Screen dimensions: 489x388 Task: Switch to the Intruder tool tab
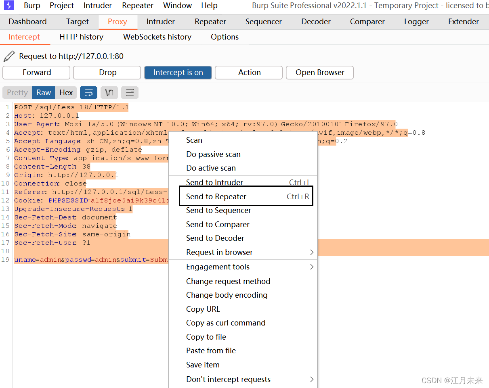pyautogui.click(x=161, y=22)
